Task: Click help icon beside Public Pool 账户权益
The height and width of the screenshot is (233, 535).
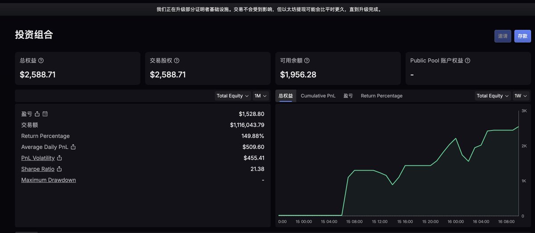Action: coord(467,61)
